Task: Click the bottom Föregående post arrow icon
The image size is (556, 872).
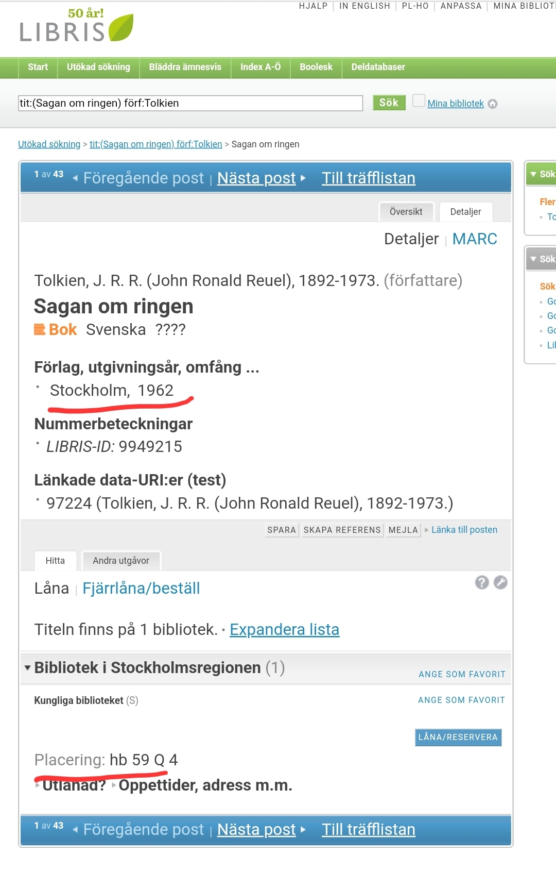Action: point(76,829)
